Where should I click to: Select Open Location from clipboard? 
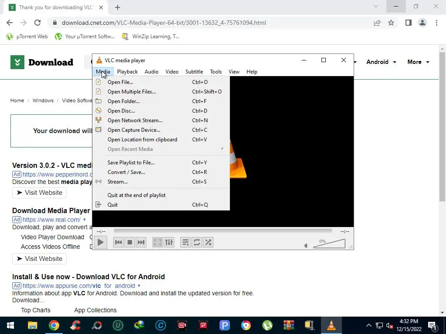pyautogui.click(x=161, y=140)
